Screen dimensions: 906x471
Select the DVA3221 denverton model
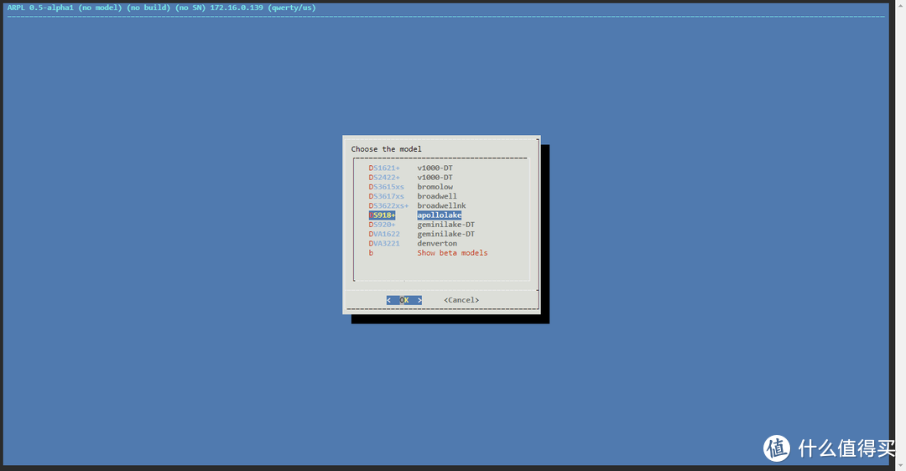[x=413, y=243]
